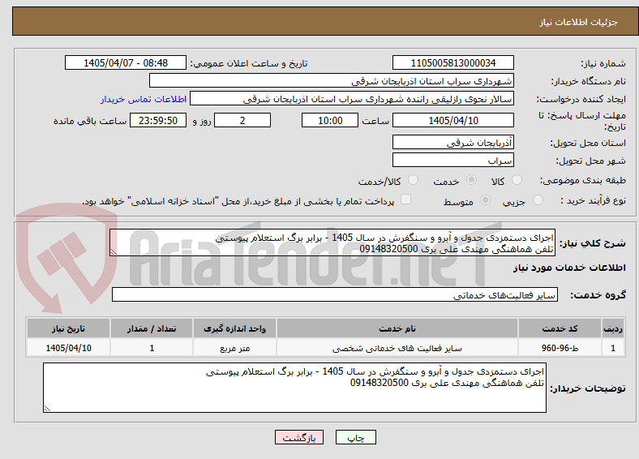The image size is (639, 459).
Task: Click اطلاعات خدمات مورد نیاز section heading
Action: pyautogui.click(x=569, y=268)
